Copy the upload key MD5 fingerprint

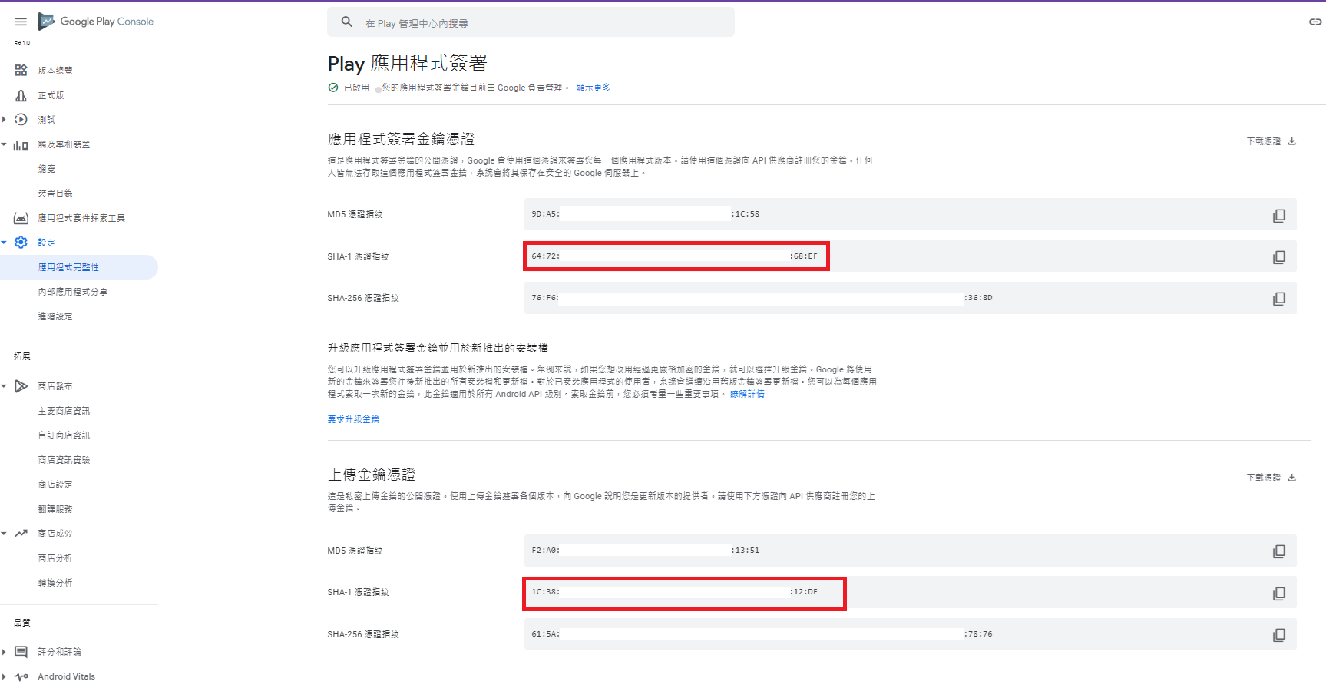(1279, 551)
